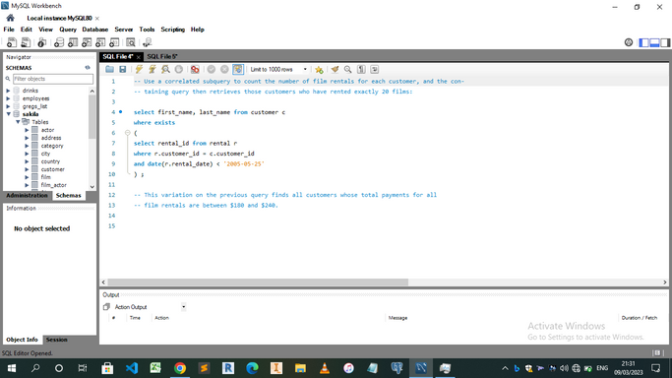The image size is (672, 378).
Task: Toggle stop-on-error execution mode
Action: pos(195,70)
